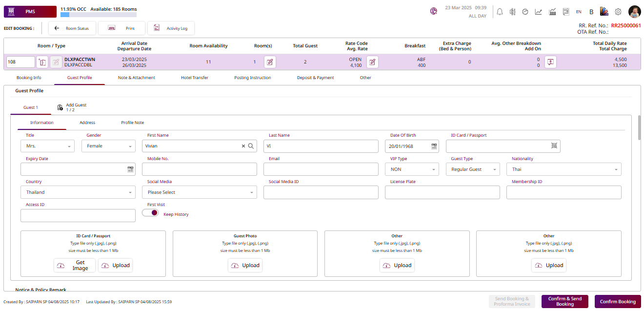Clear the First Name field with X
The width and height of the screenshot is (644, 312).
pos(243,146)
